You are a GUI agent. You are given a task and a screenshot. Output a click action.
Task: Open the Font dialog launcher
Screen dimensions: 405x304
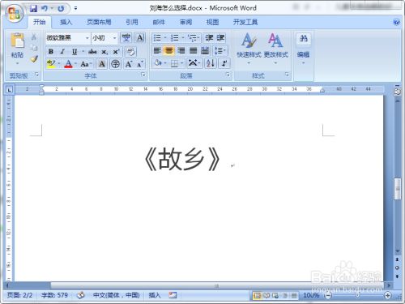(143, 75)
